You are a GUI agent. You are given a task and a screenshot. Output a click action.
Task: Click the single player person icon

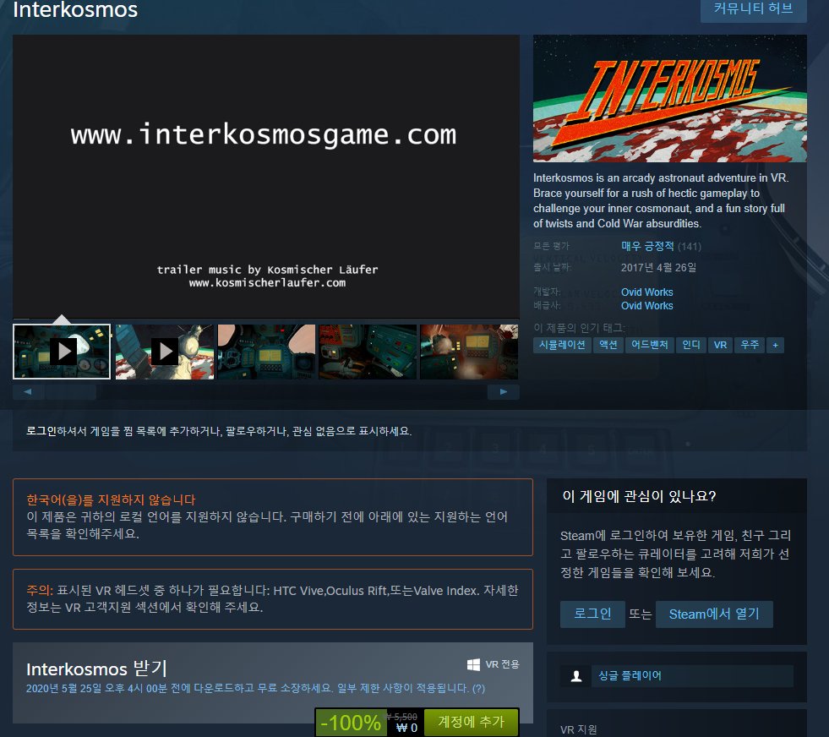pos(575,675)
